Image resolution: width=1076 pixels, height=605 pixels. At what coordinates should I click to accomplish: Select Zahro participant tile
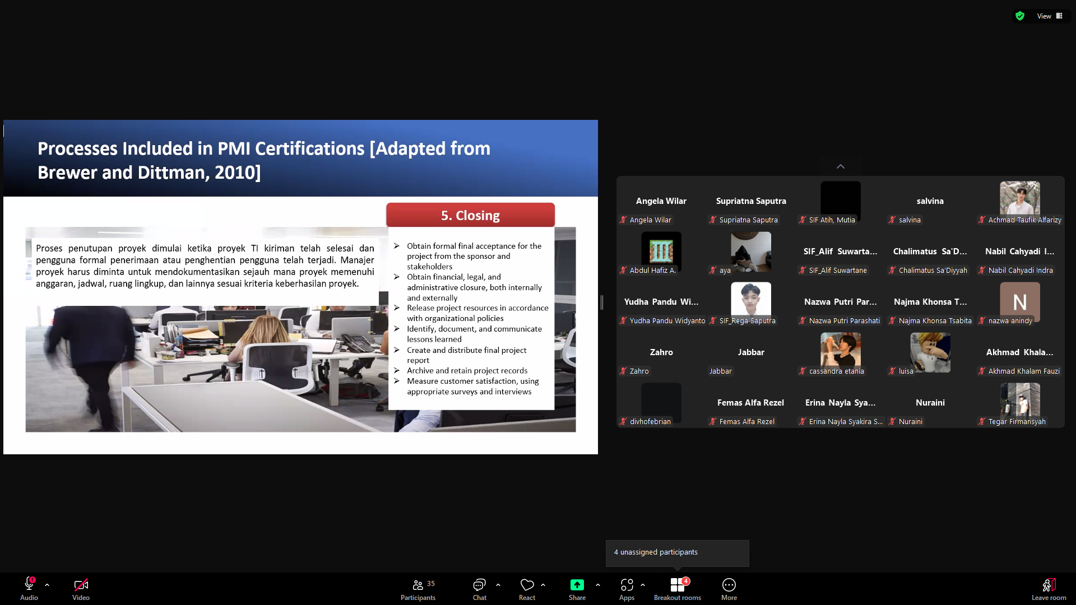pyautogui.click(x=661, y=352)
